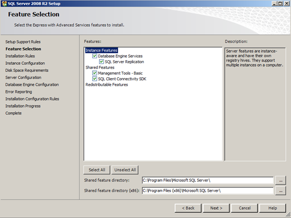Click the Instance Configuration step in sidebar

[25, 63]
